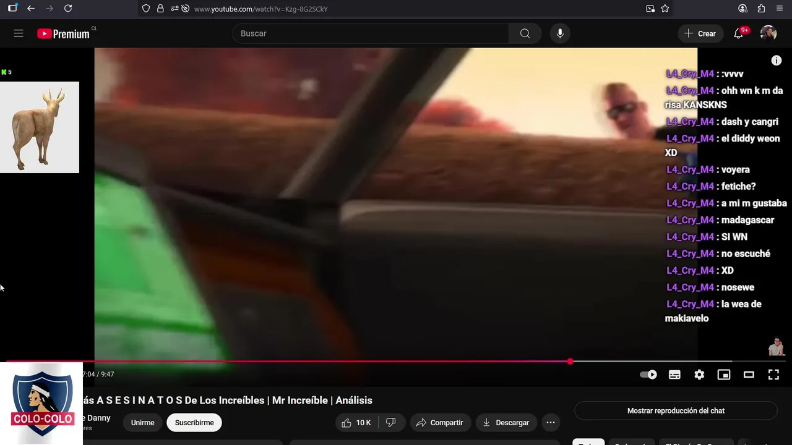The width and height of the screenshot is (792, 445).
Task: Click the goat image overlay
Action: (x=40, y=127)
